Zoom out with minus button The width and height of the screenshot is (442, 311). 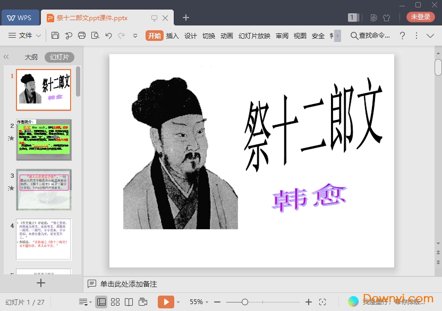[x=217, y=302]
